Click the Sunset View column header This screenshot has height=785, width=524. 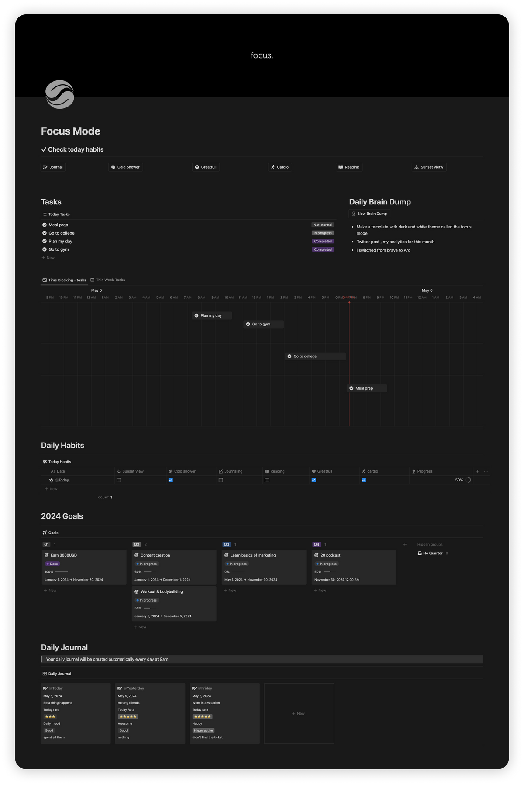(140, 471)
